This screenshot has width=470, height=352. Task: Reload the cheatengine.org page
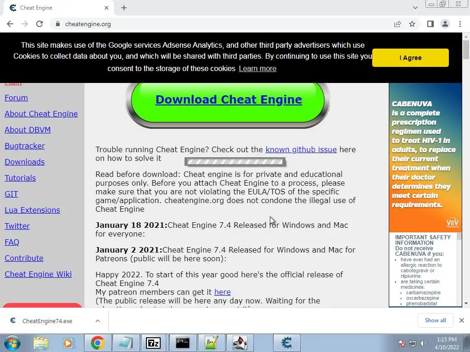pyautogui.click(x=39, y=24)
